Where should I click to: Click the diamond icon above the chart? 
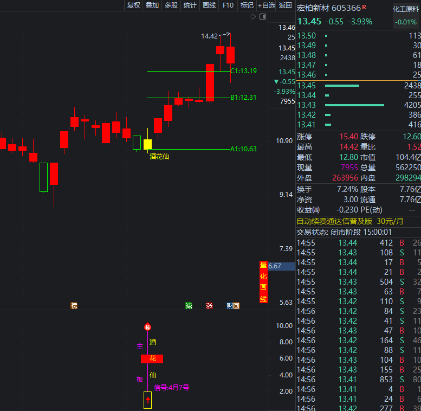[252, 17]
